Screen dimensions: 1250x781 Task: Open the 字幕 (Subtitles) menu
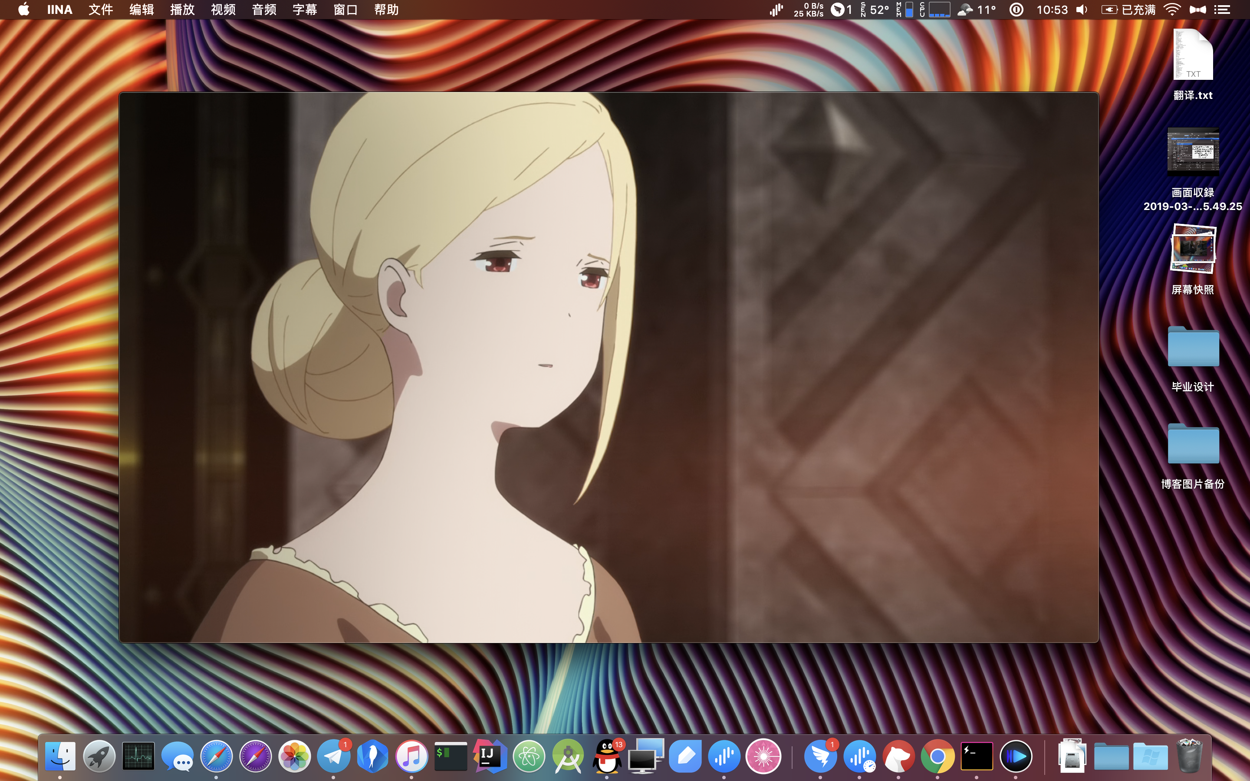[x=305, y=10]
